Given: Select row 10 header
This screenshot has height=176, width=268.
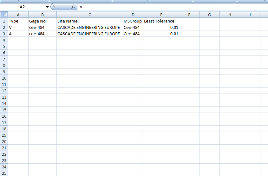Looking at the screenshot, I should pyautogui.click(x=4, y=78).
